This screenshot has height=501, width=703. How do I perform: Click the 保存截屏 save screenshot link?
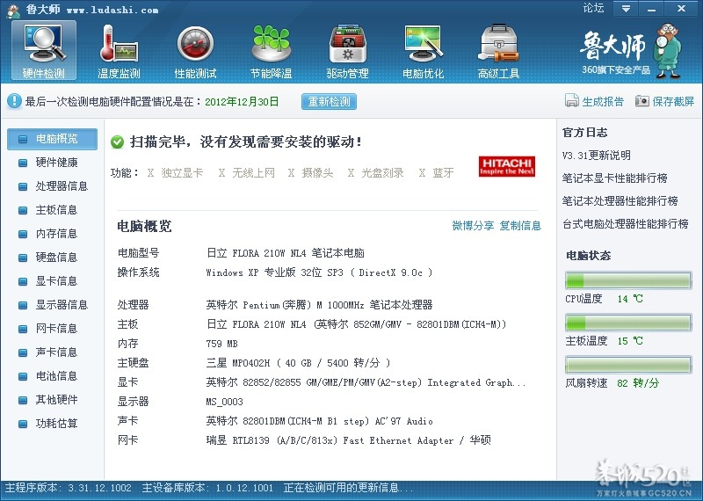pos(673,101)
